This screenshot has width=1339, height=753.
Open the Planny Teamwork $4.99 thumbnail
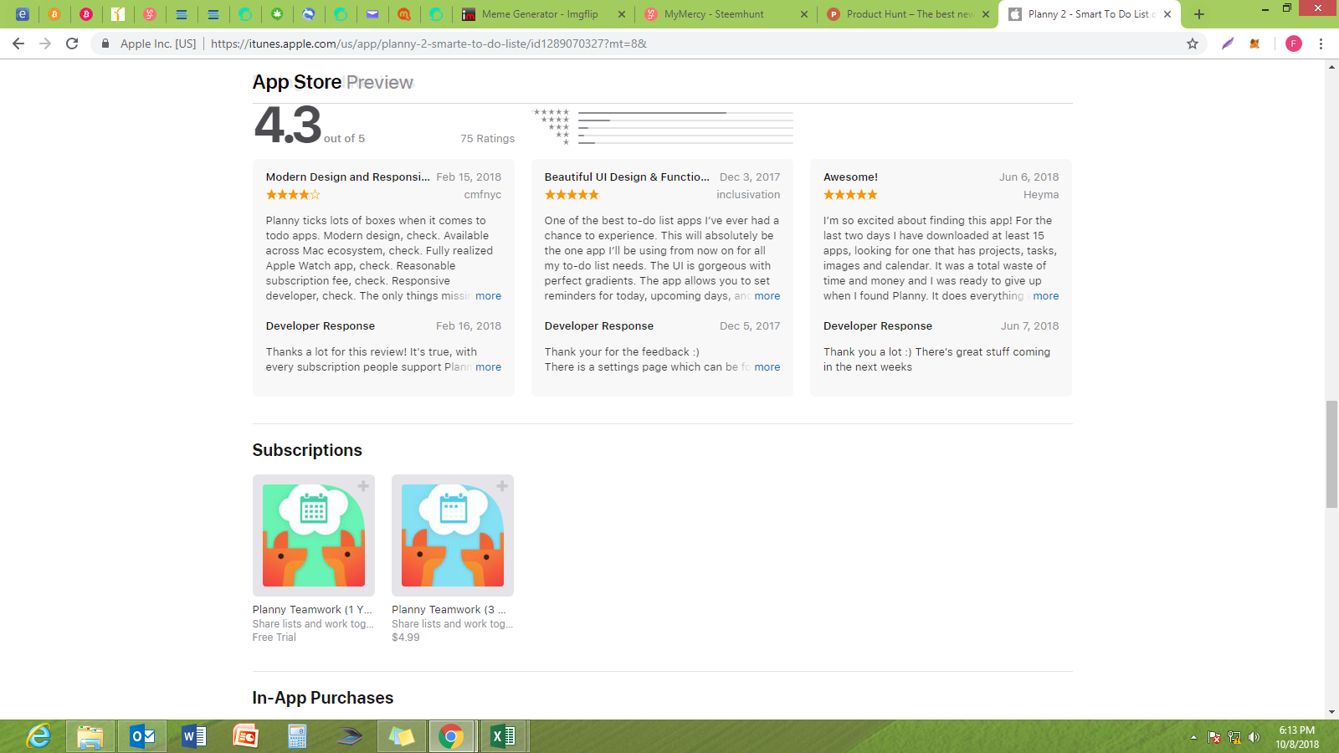point(453,535)
